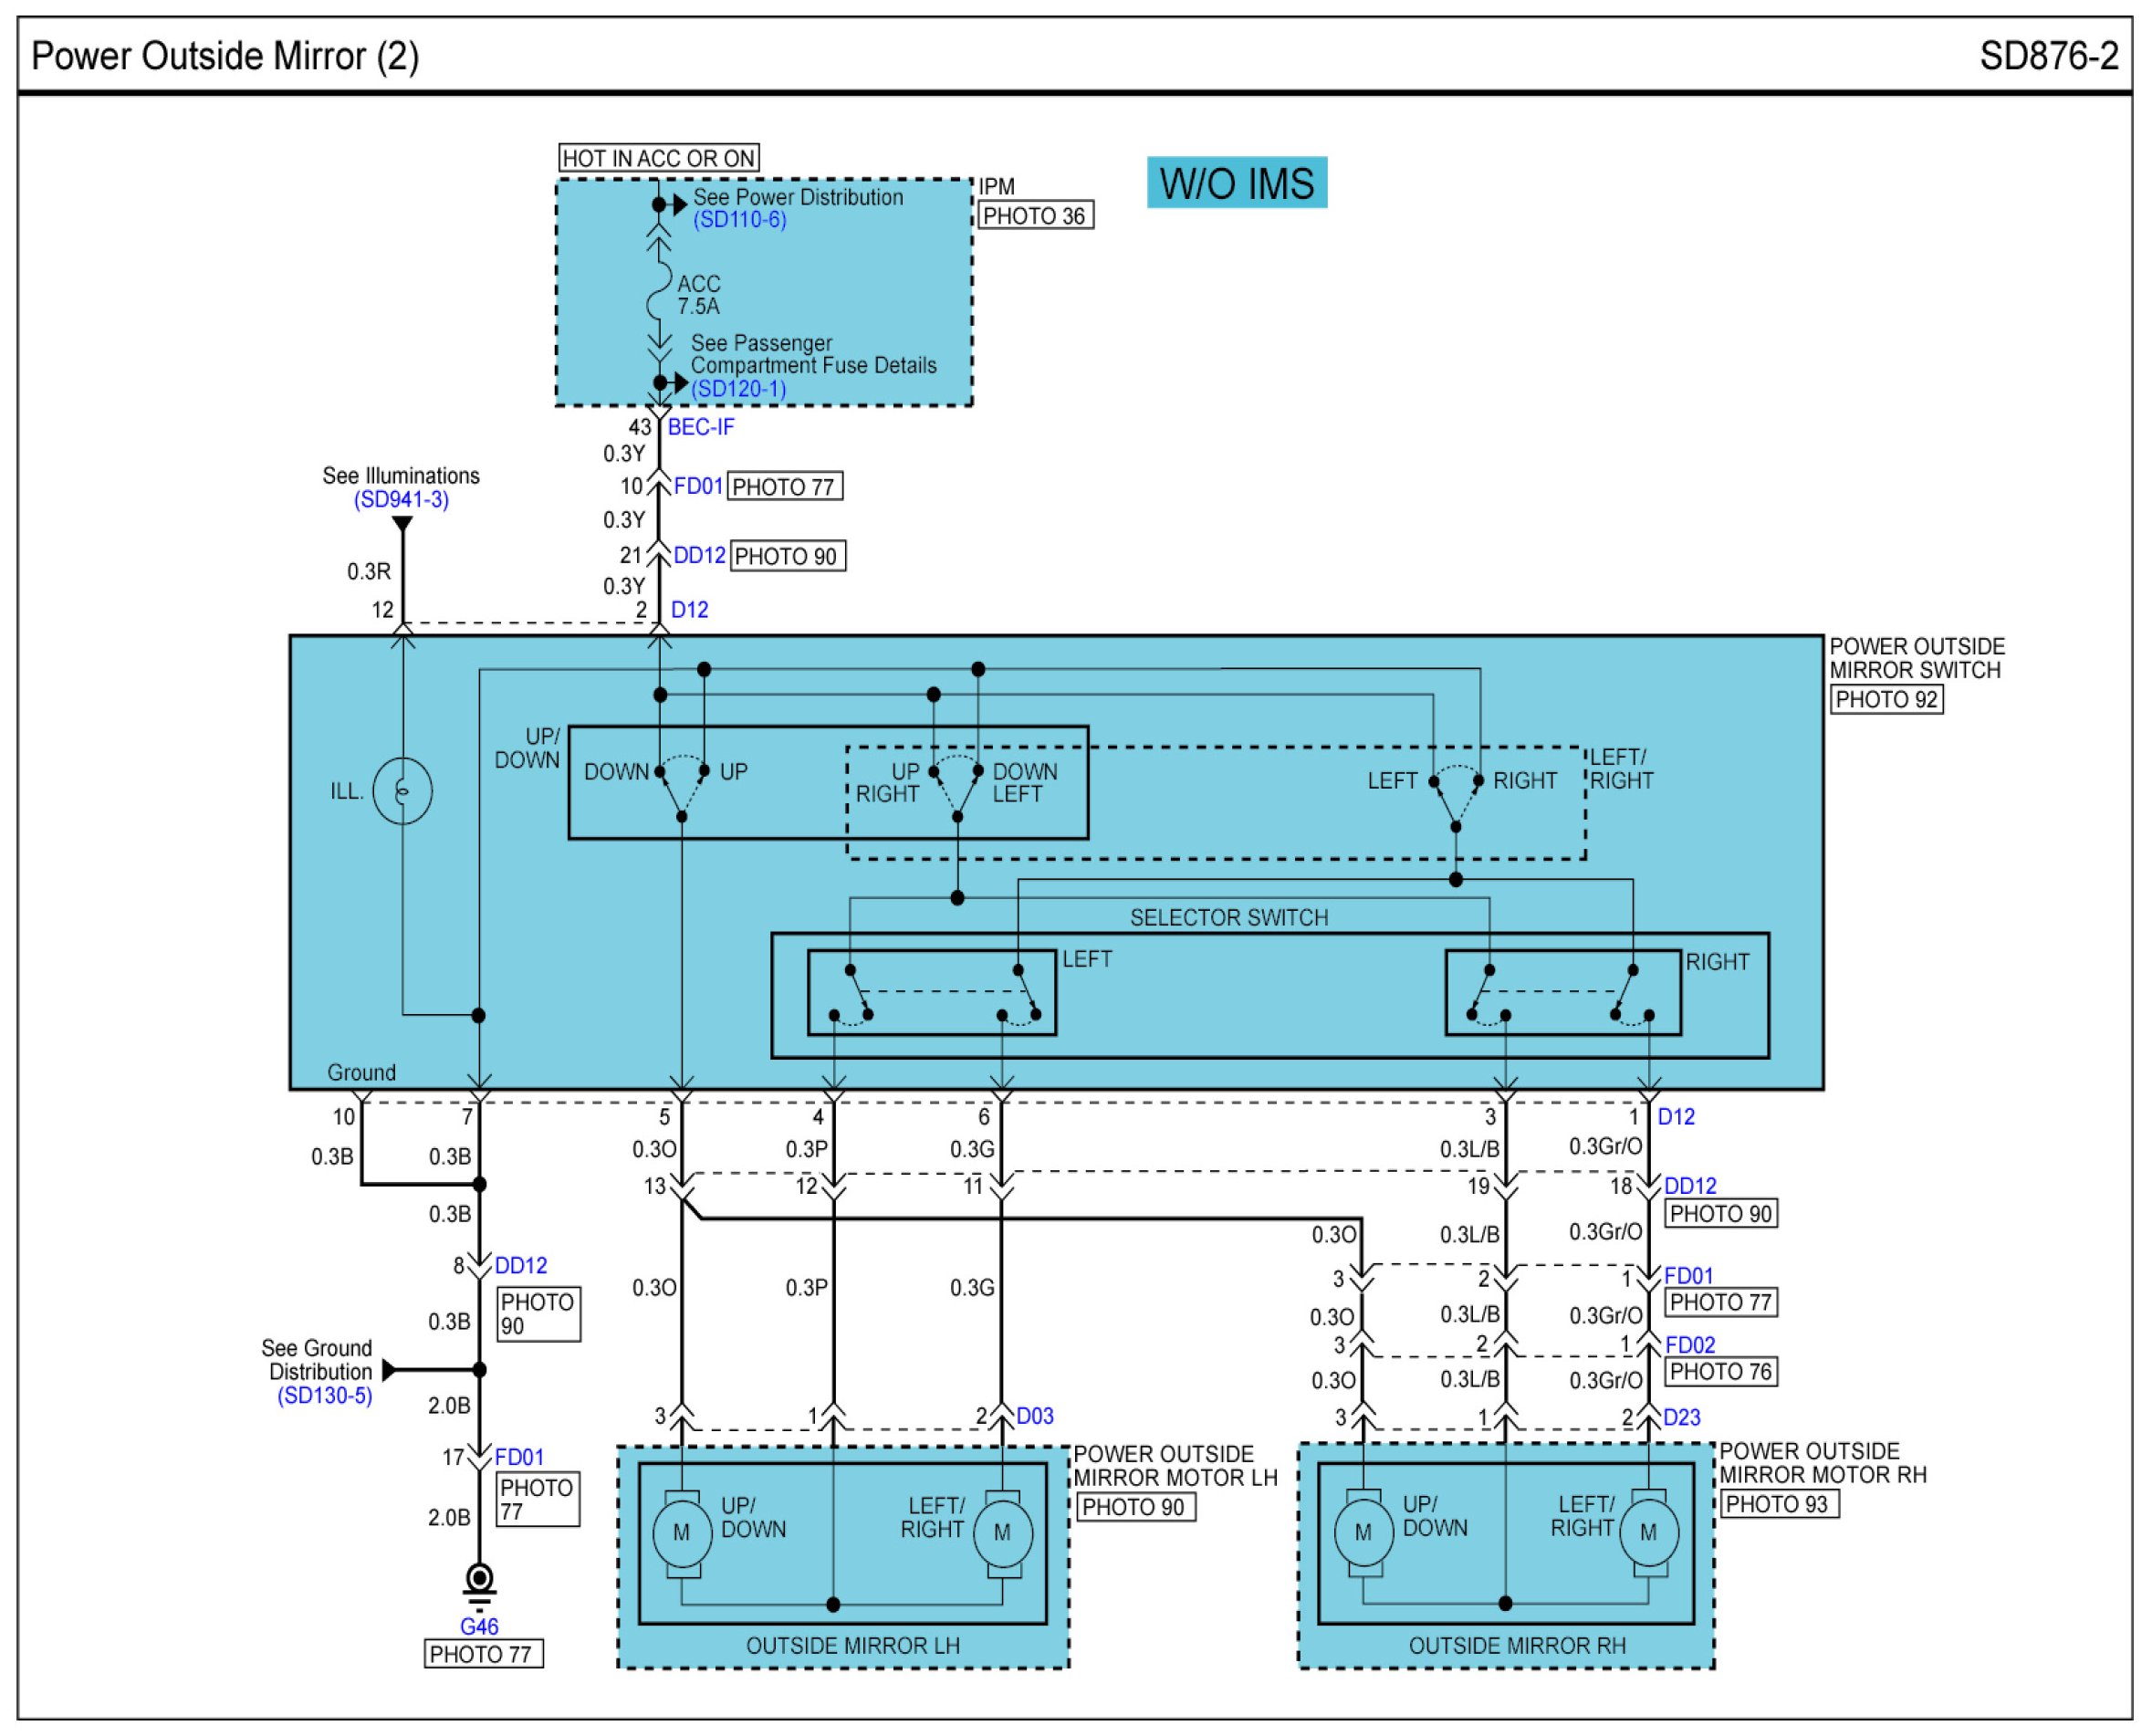The image size is (2152, 1736).
Task: Click the 'POWER OUTSIDE MIRROR SWITCH' label
Action: 1917,659
